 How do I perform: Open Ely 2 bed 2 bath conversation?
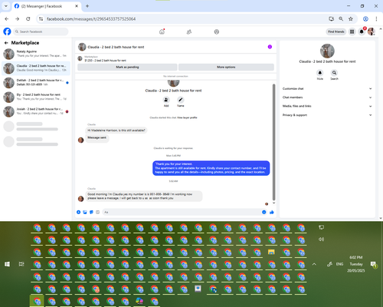(36, 97)
